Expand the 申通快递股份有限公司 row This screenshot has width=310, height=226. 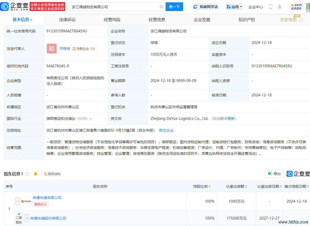click(x=27, y=218)
